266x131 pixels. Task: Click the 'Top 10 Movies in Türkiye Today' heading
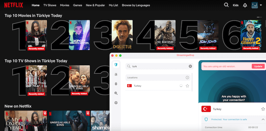(33, 16)
